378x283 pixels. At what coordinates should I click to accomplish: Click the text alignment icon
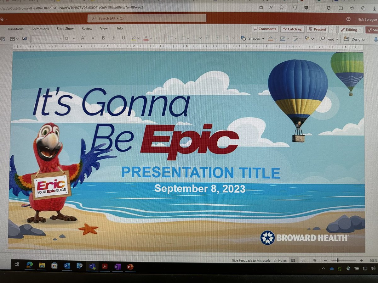tap(196, 38)
